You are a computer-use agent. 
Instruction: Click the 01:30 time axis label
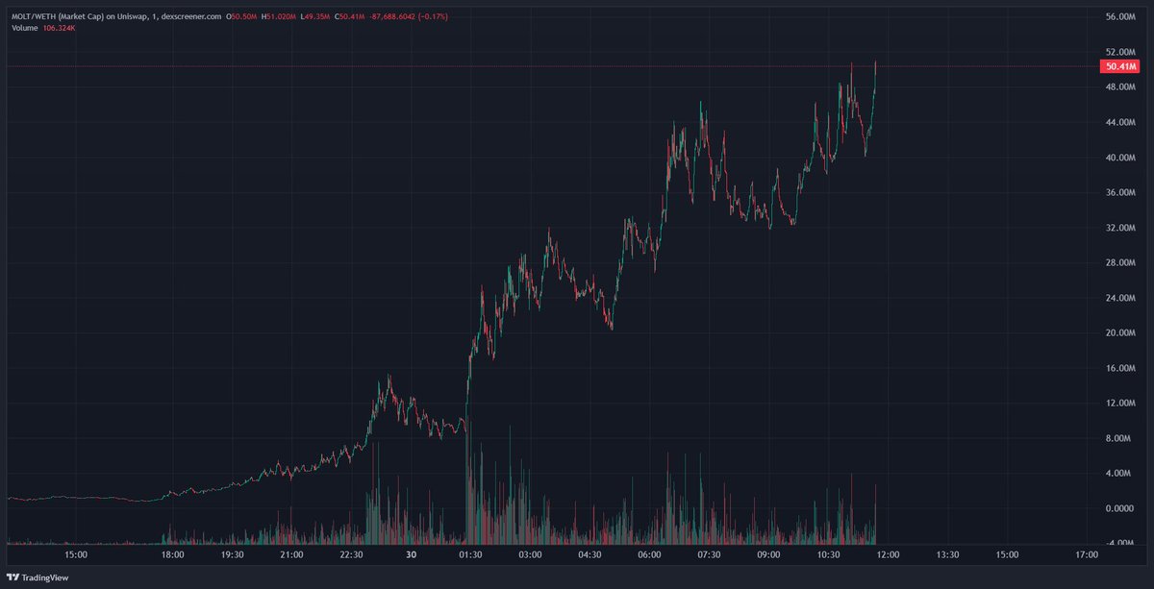click(470, 554)
